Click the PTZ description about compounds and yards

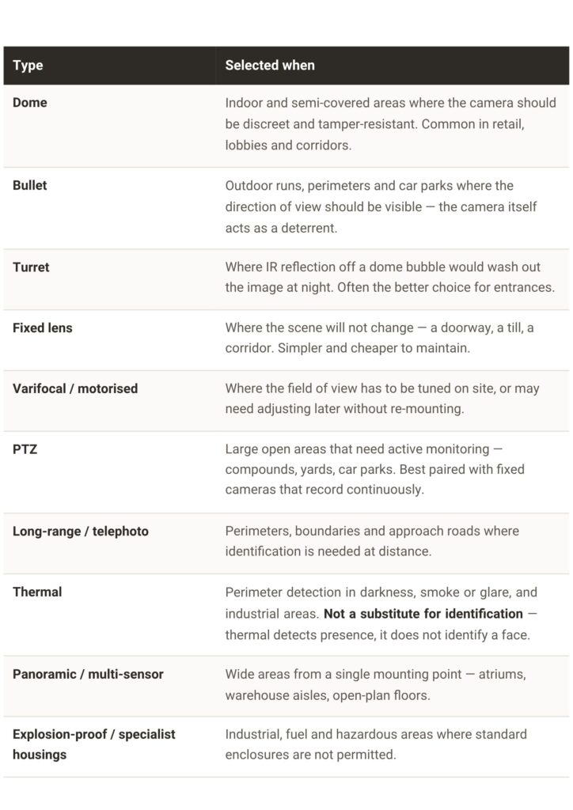pyautogui.click(x=374, y=469)
